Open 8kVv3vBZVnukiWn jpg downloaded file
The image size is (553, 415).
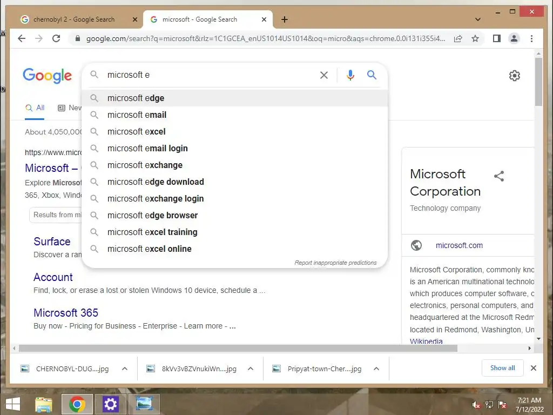click(199, 369)
